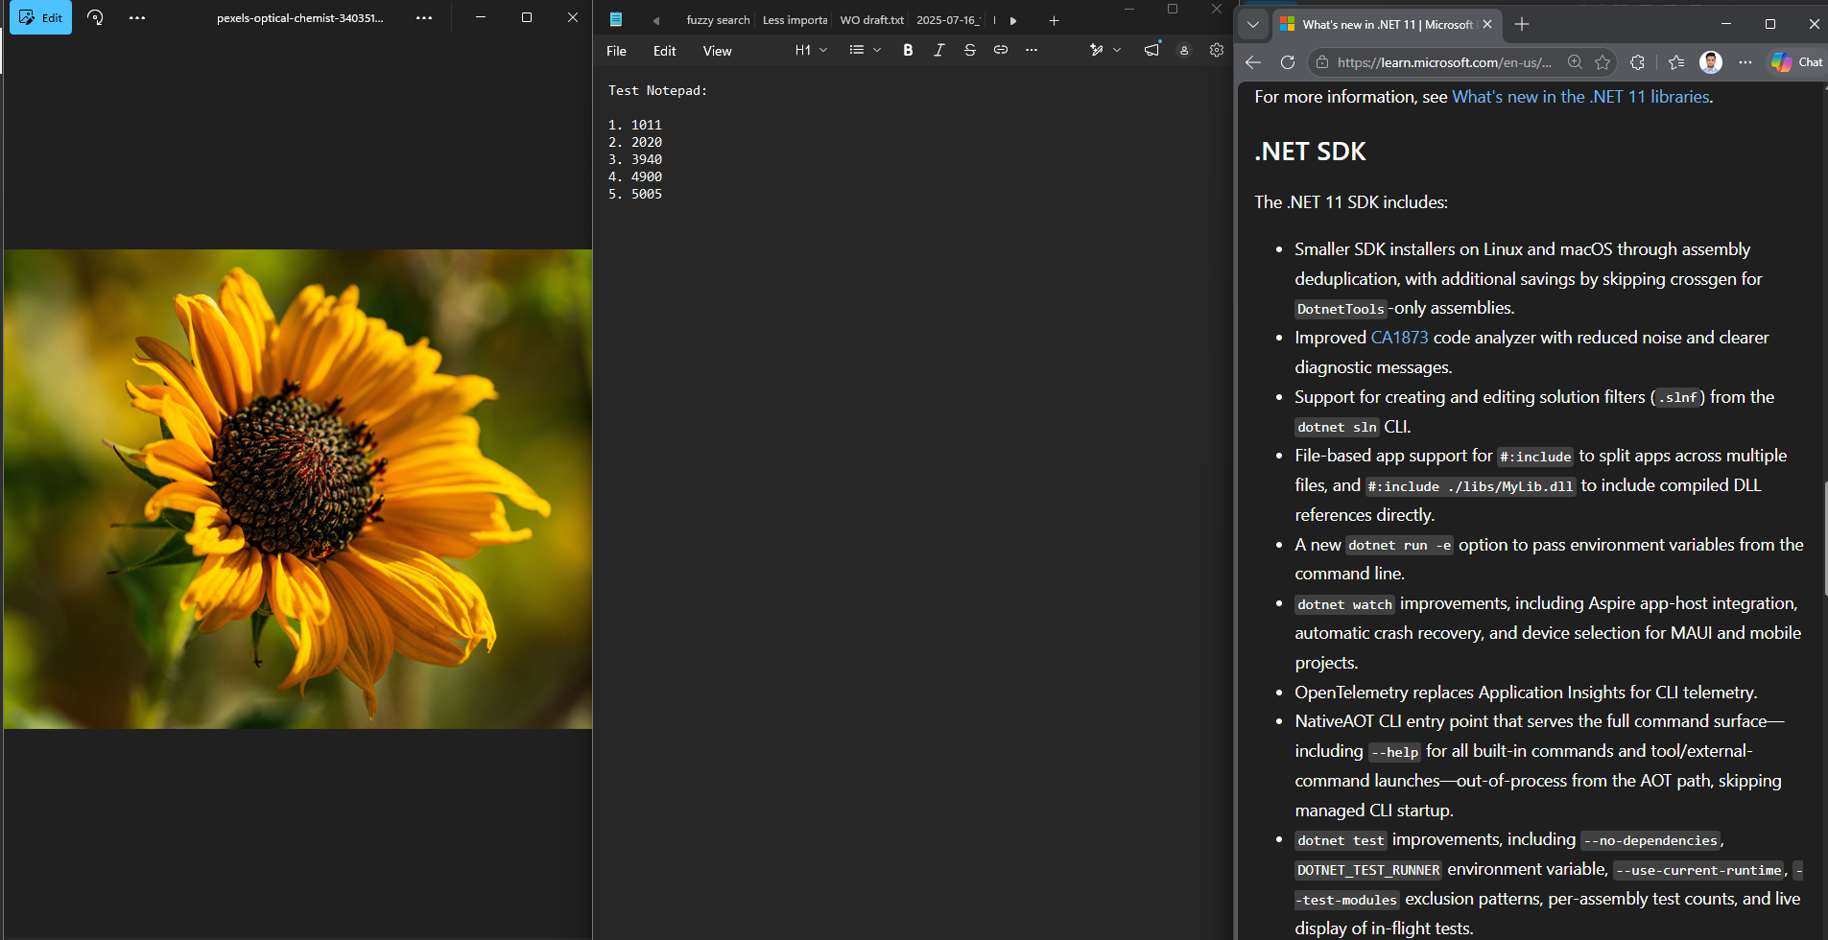This screenshot has height=940, width=1828.
Task: Expand the AI rewrite dropdown arrow in Notepad
Action: click(1117, 50)
